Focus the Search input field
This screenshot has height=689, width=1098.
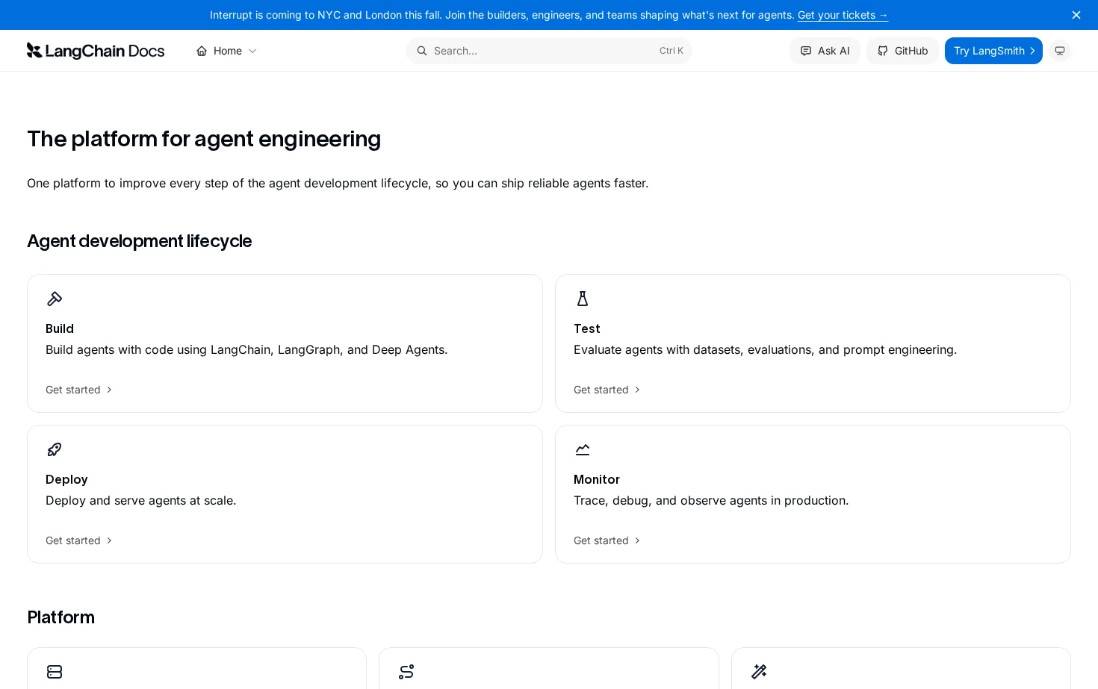(x=549, y=51)
